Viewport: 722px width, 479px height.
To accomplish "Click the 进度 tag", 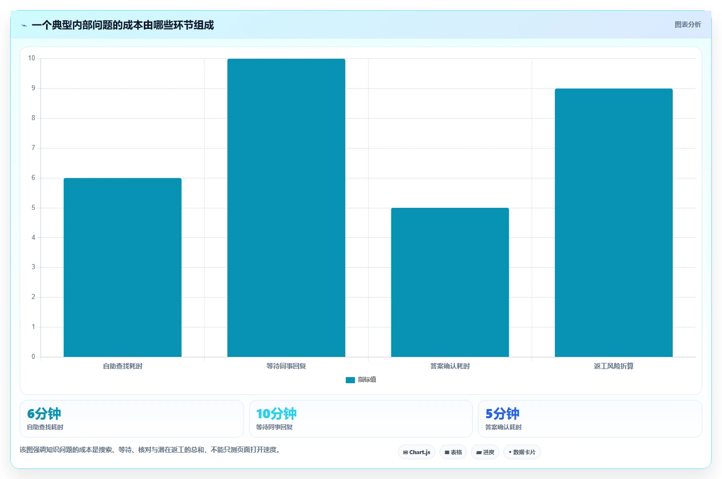I will pos(485,452).
